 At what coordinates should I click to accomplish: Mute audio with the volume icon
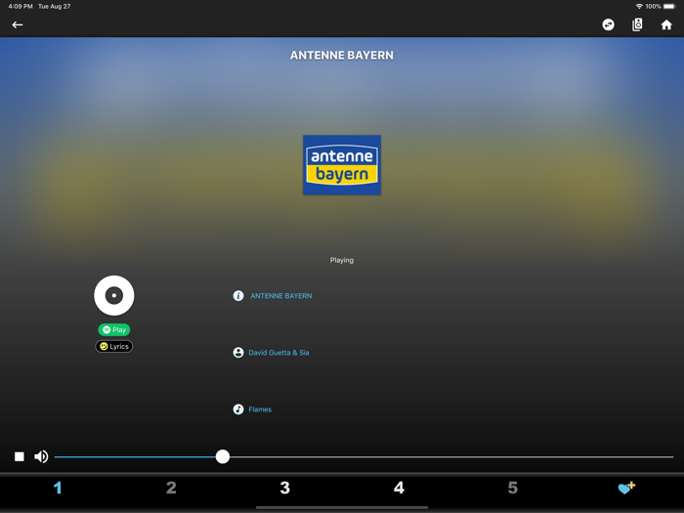[x=41, y=456]
